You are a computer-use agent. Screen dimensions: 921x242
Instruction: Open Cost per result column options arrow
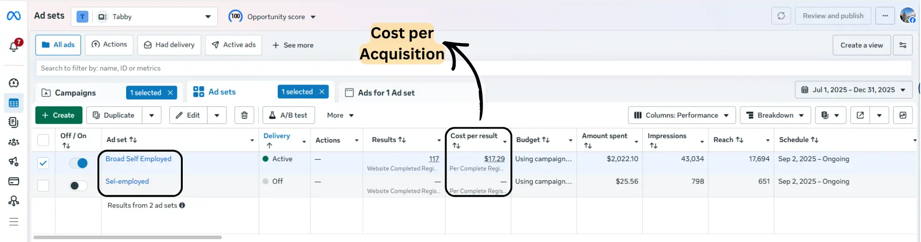point(505,142)
